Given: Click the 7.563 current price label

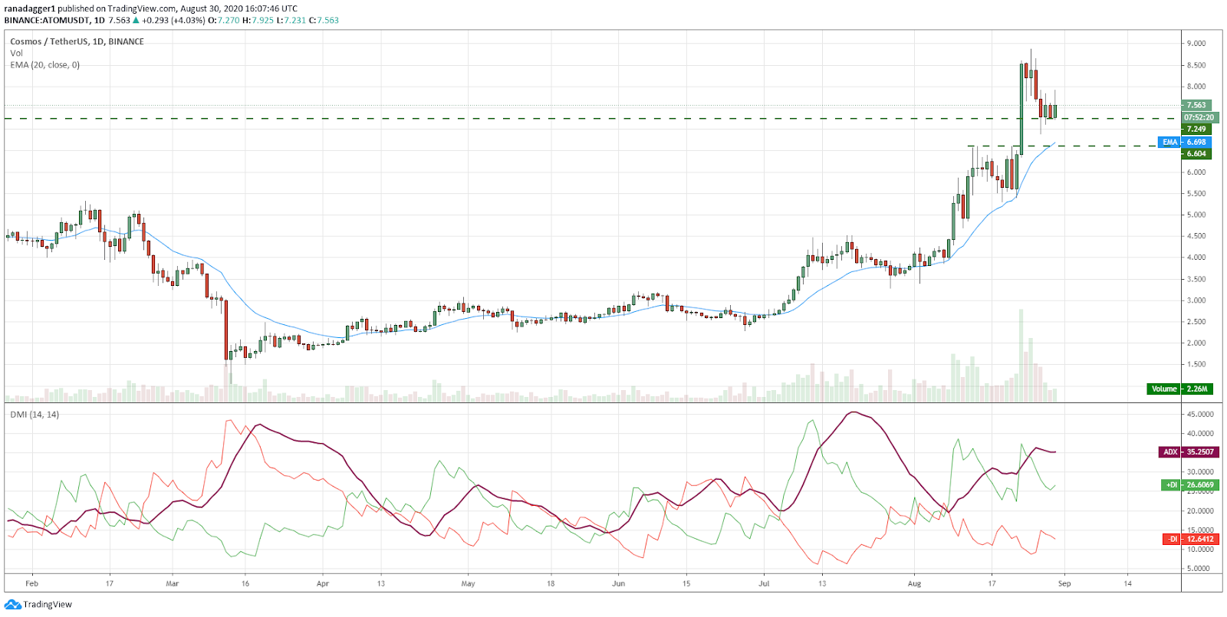Looking at the screenshot, I should click(1196, 105).
